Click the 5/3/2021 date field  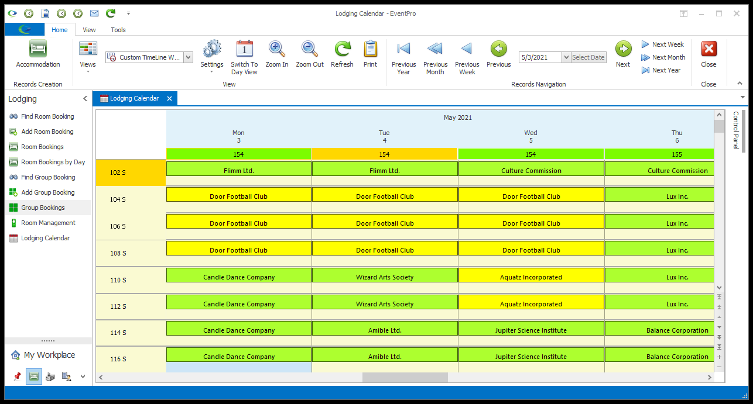tap(540, 57)
